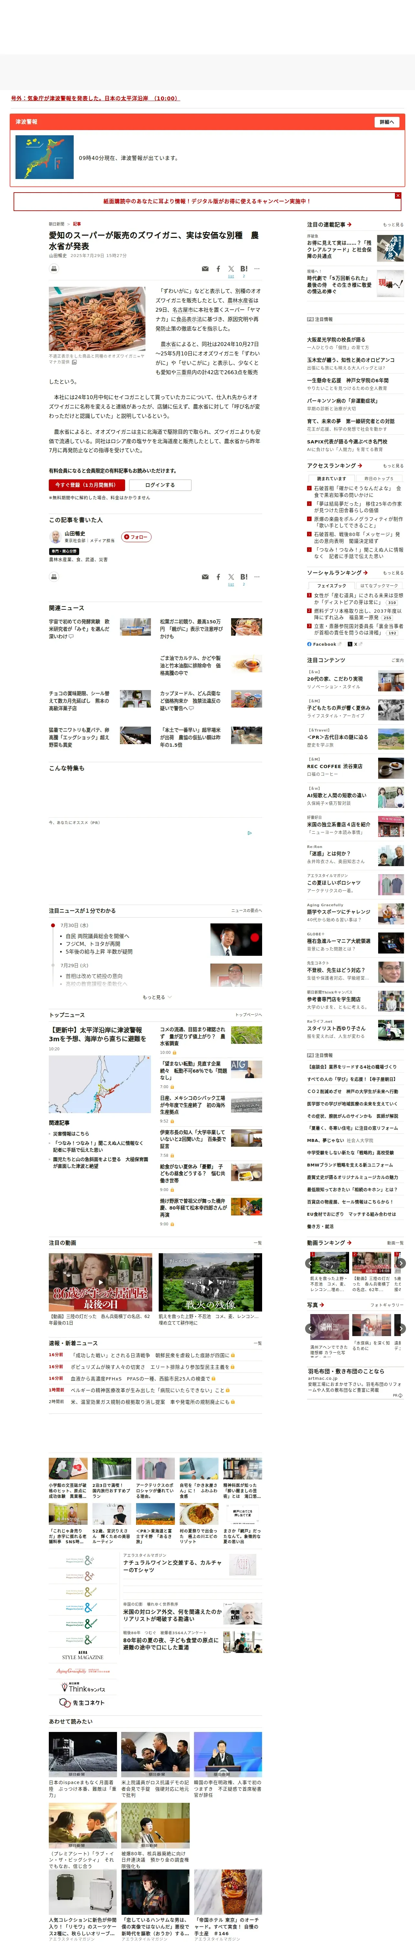Open ニュースの要点へ link
The image size is (415, 1942).
246,911
